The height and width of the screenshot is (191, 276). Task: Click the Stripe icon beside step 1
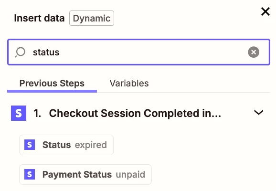coord(19,113)
